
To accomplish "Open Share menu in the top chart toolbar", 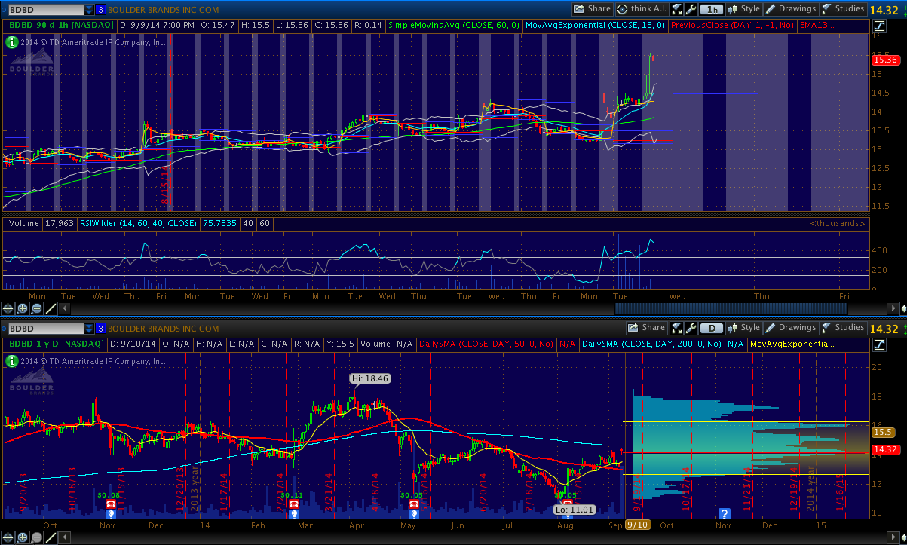I will coord(592,9).
